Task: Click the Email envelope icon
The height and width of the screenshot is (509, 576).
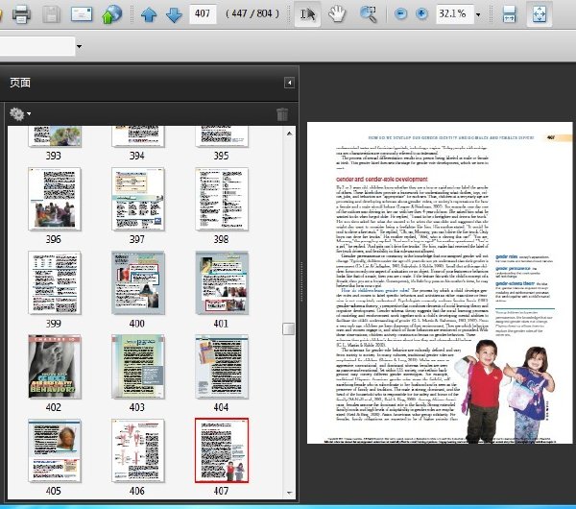Action: click(82, 14)
